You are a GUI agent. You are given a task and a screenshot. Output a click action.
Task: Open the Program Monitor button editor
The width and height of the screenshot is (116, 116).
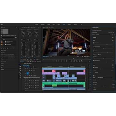coord(89,61)
